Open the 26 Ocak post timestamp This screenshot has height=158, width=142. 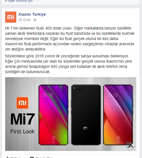pos(24,20)
